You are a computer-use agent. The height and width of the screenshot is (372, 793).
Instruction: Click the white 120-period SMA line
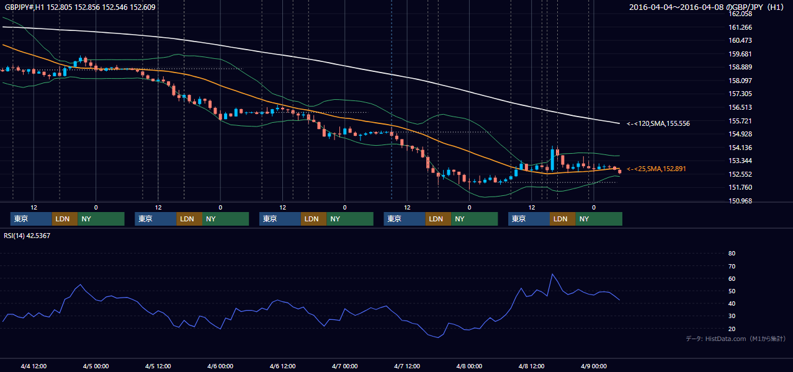pos(310,60)
